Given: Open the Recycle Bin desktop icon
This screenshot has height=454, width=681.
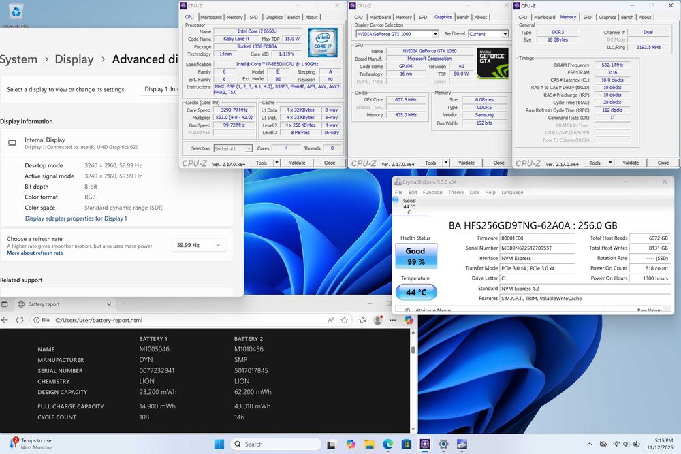Looking at the screenshot, I should click(x=16, y=12).
